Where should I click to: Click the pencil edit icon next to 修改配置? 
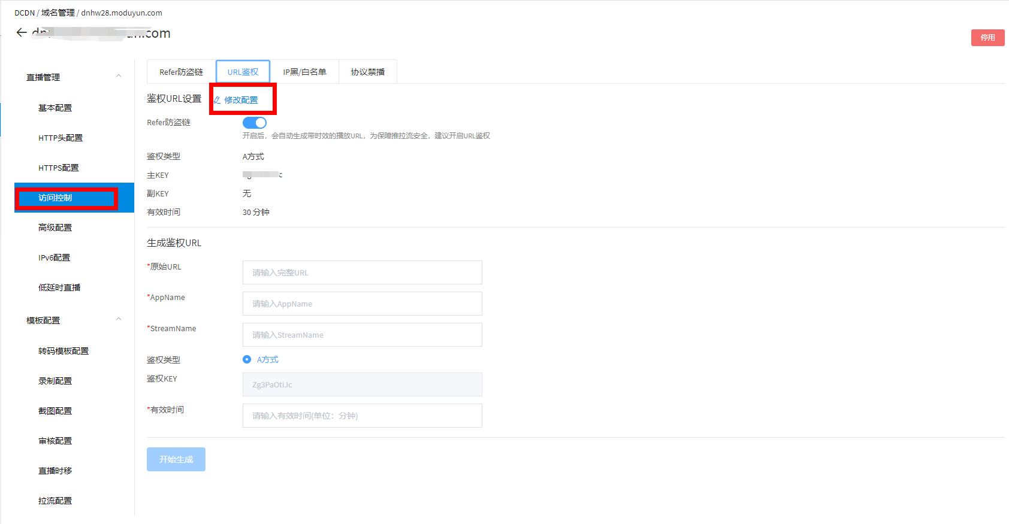[x=217, y=100]
